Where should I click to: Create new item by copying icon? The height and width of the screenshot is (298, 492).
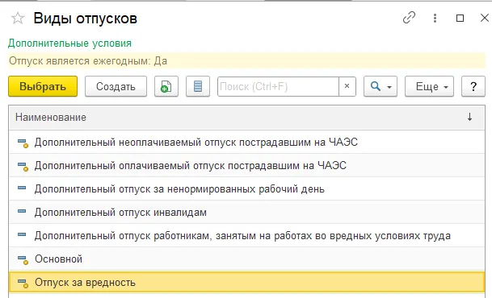pos(166,86)
